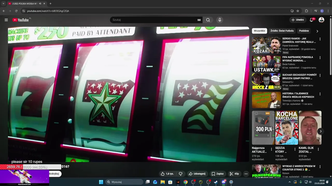332x186 pixels.
Task: Click the Windows taskbar Wyszukaj search
Action: [124, 182]
